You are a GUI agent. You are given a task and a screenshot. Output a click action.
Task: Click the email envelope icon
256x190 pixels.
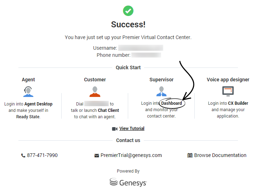(x=97, y=156)
